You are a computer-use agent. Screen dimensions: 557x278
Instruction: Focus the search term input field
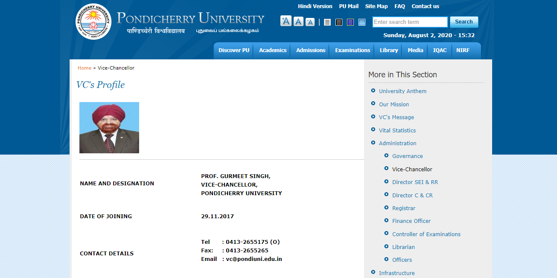pyautogui.click(x=410, y=22)
